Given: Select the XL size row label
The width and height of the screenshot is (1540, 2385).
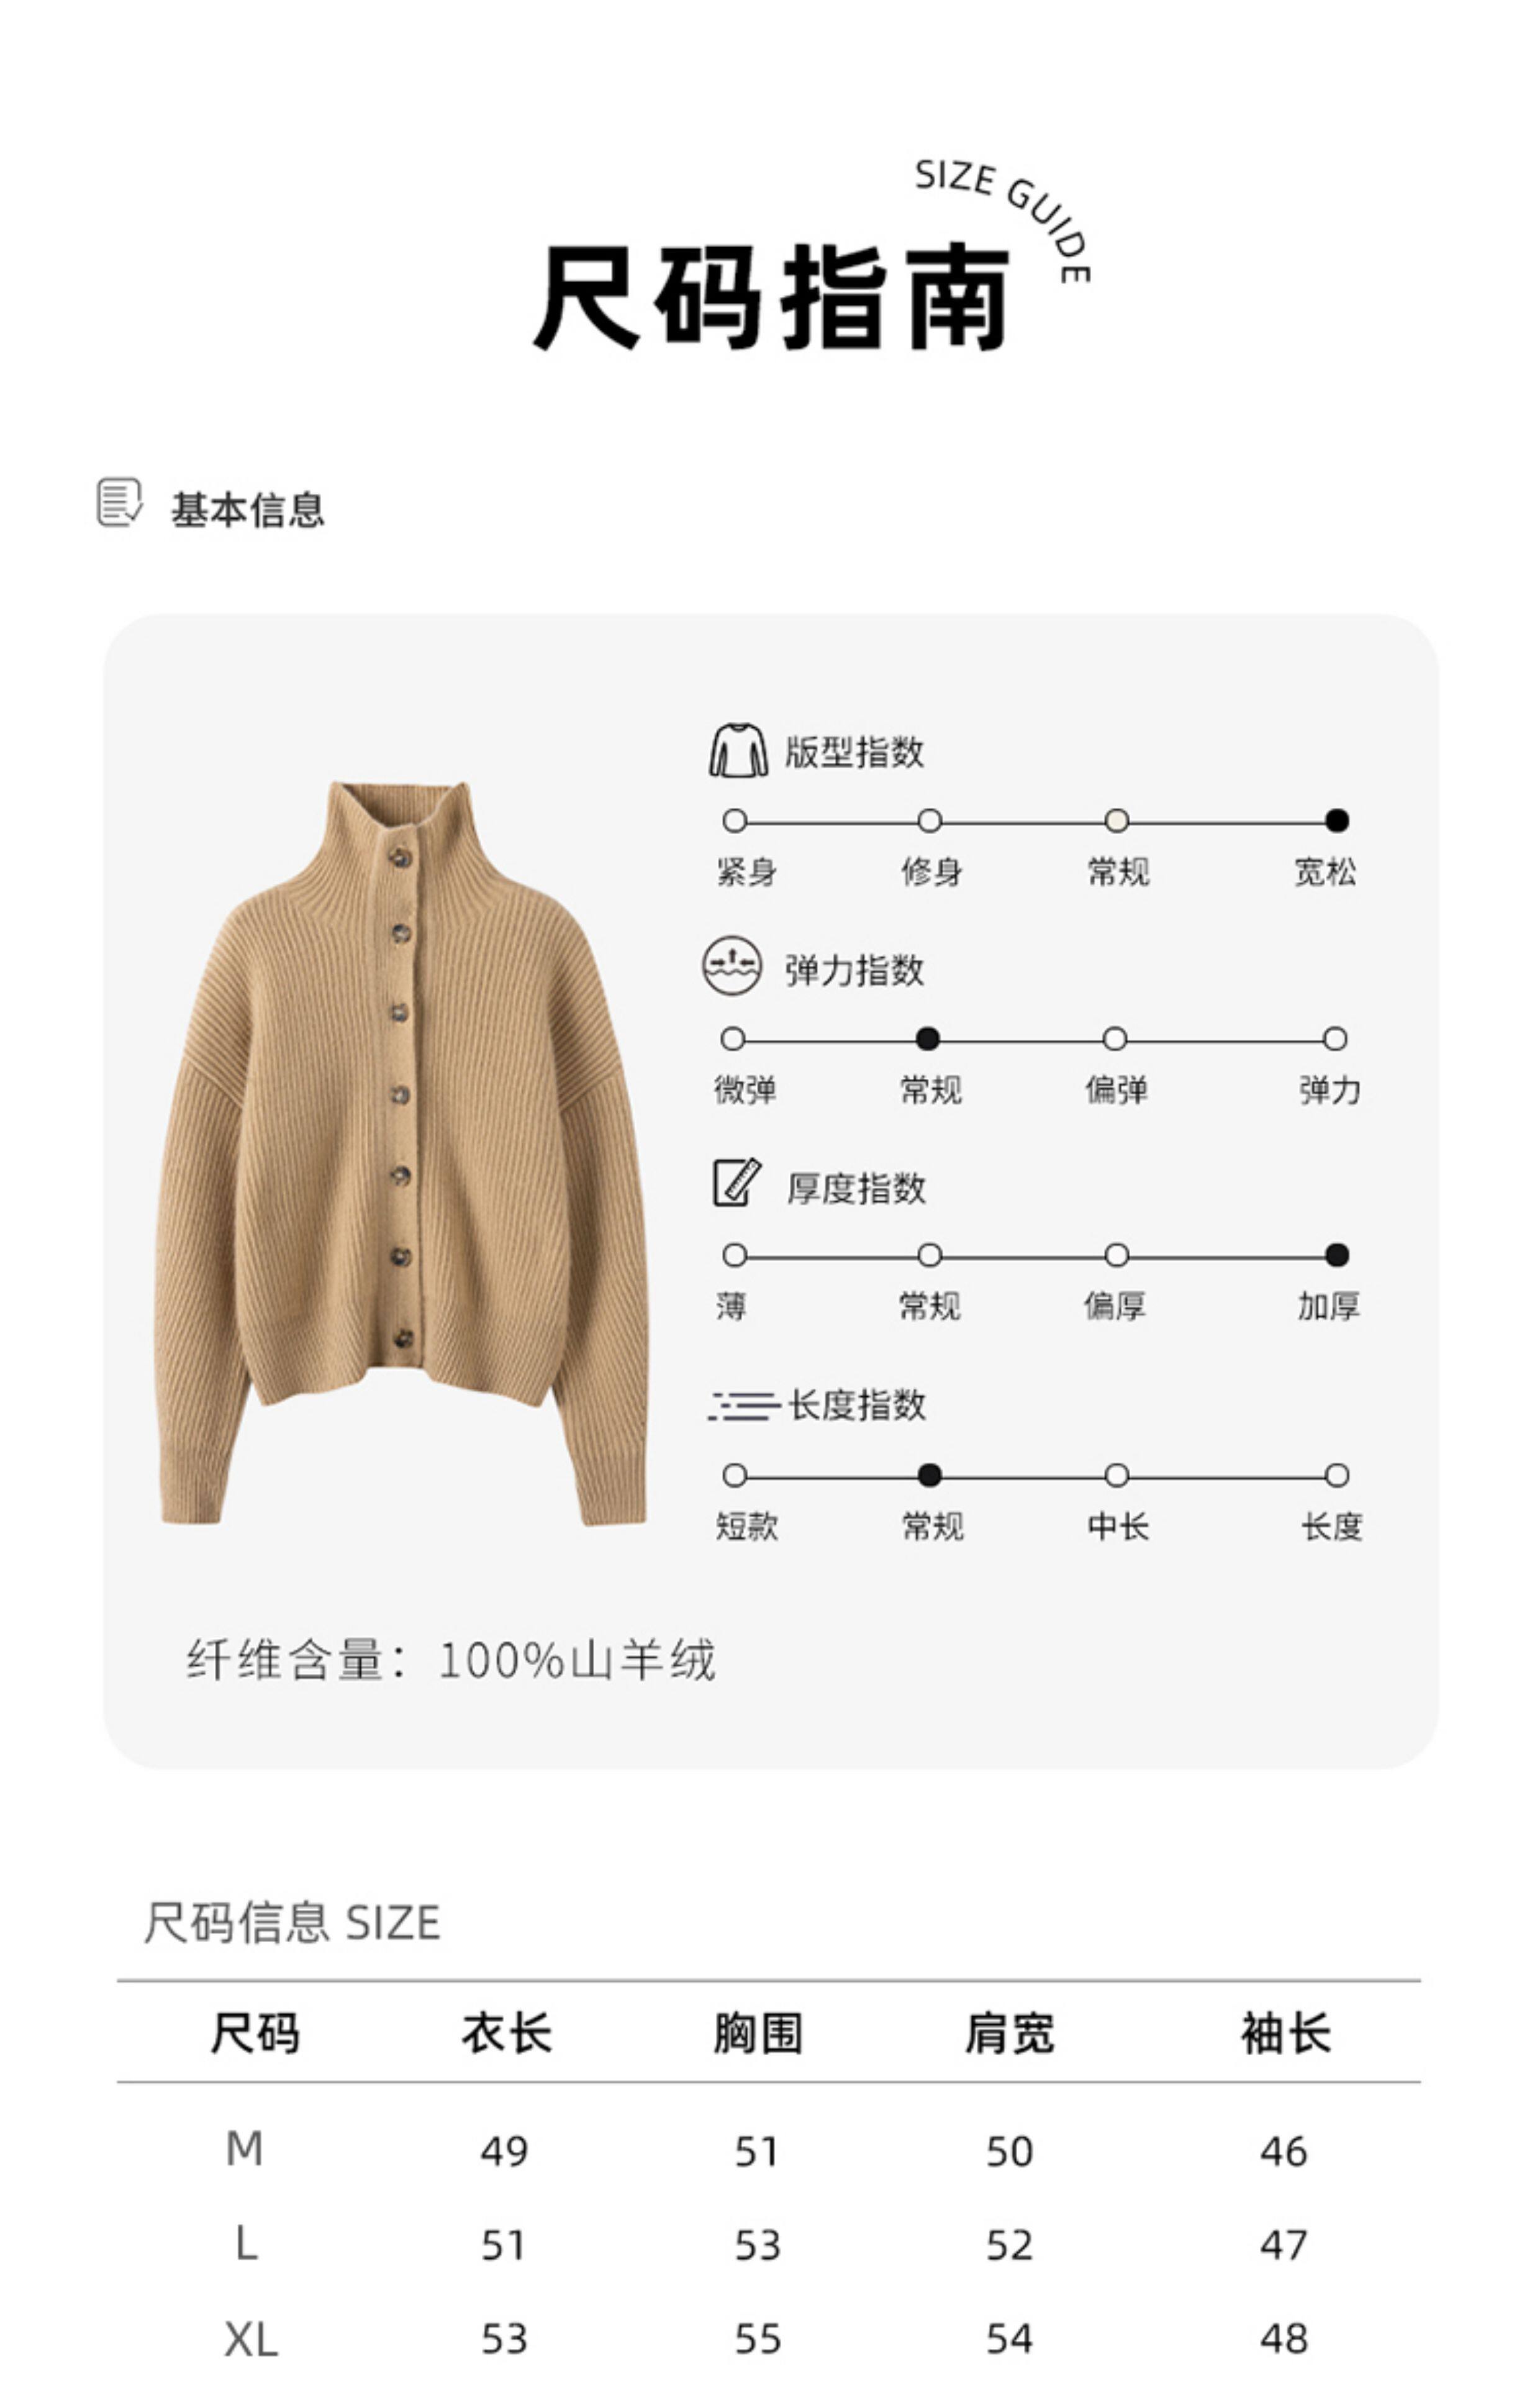Looking at the screenshot, I should pos(251,2339).
